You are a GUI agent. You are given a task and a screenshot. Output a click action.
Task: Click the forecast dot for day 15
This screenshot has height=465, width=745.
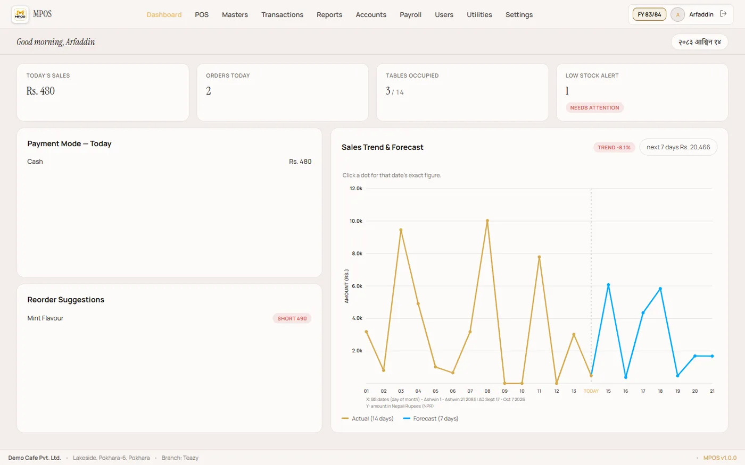(x=608, y=285)
